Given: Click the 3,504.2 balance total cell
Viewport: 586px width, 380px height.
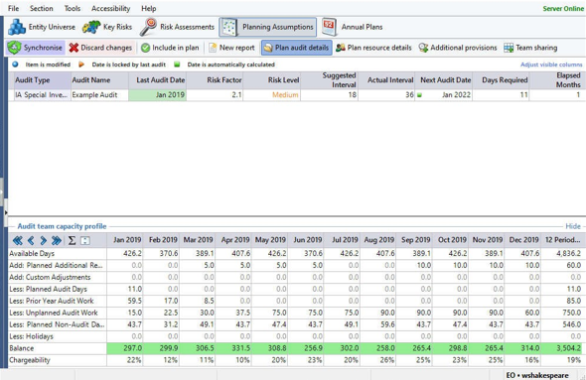Looking at the screenshot, I should 562,348.
